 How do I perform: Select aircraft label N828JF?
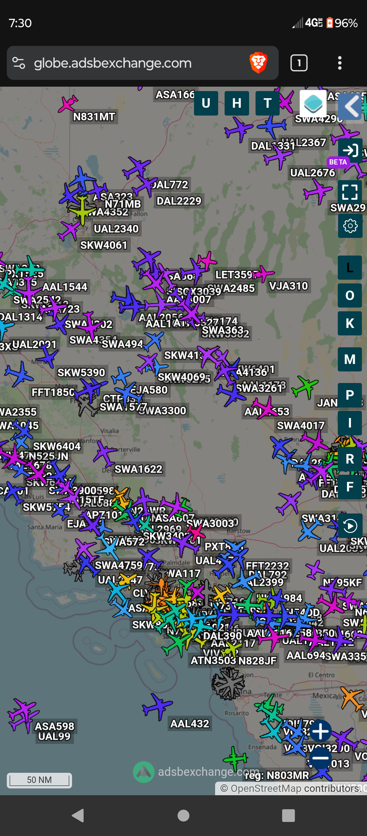click(258, 661)
